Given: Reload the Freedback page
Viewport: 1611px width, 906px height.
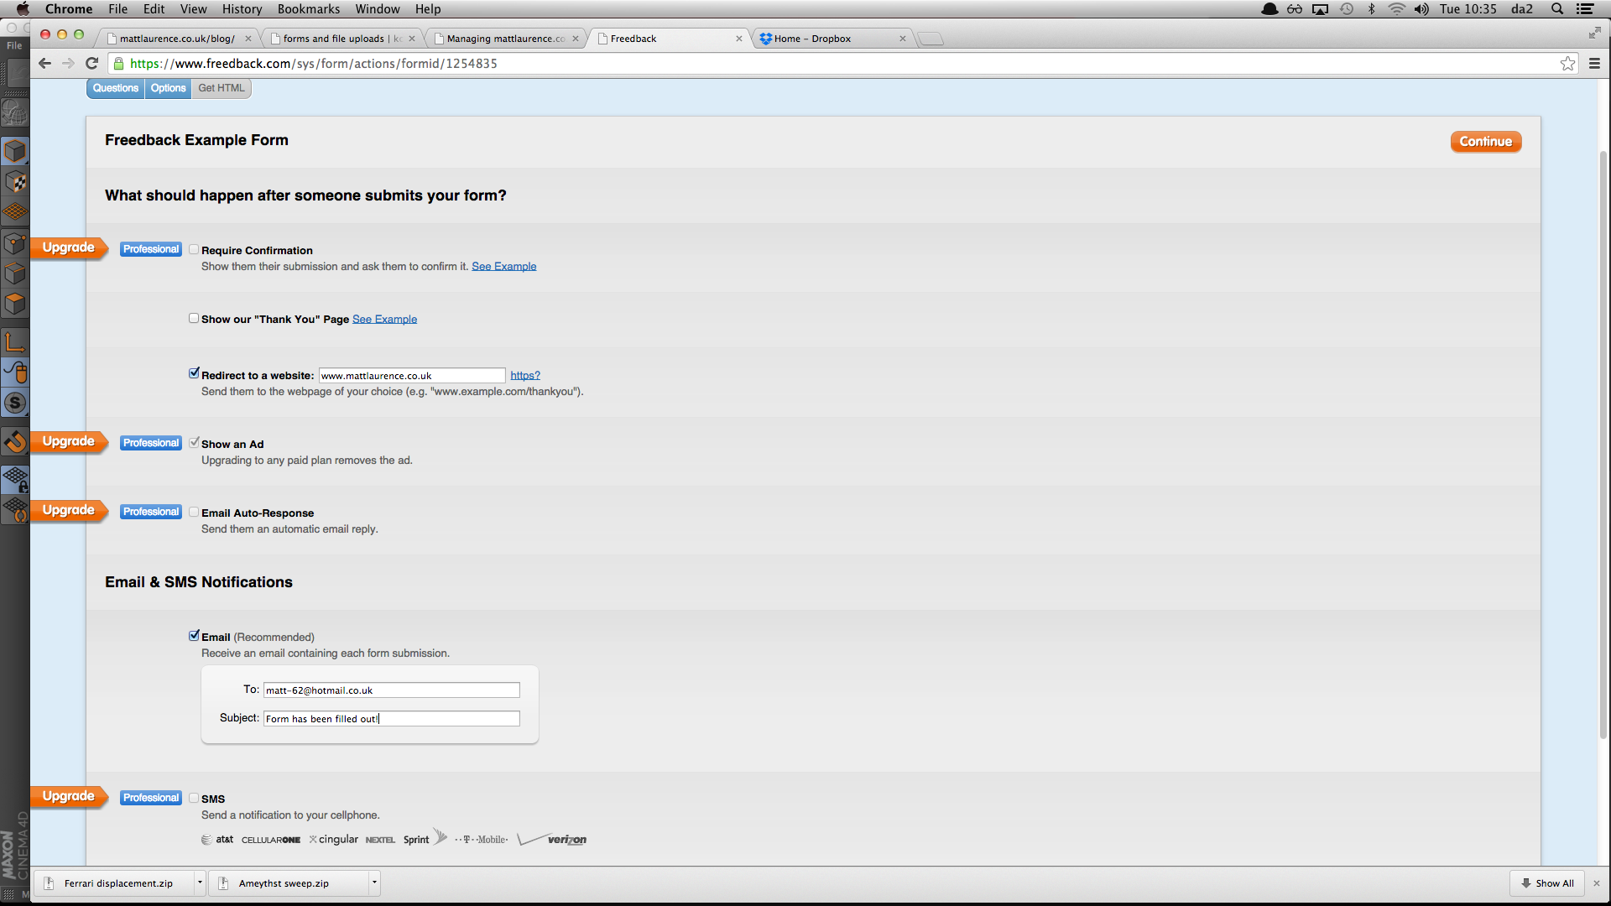Looking at the screenshot, I should point(92,64).
